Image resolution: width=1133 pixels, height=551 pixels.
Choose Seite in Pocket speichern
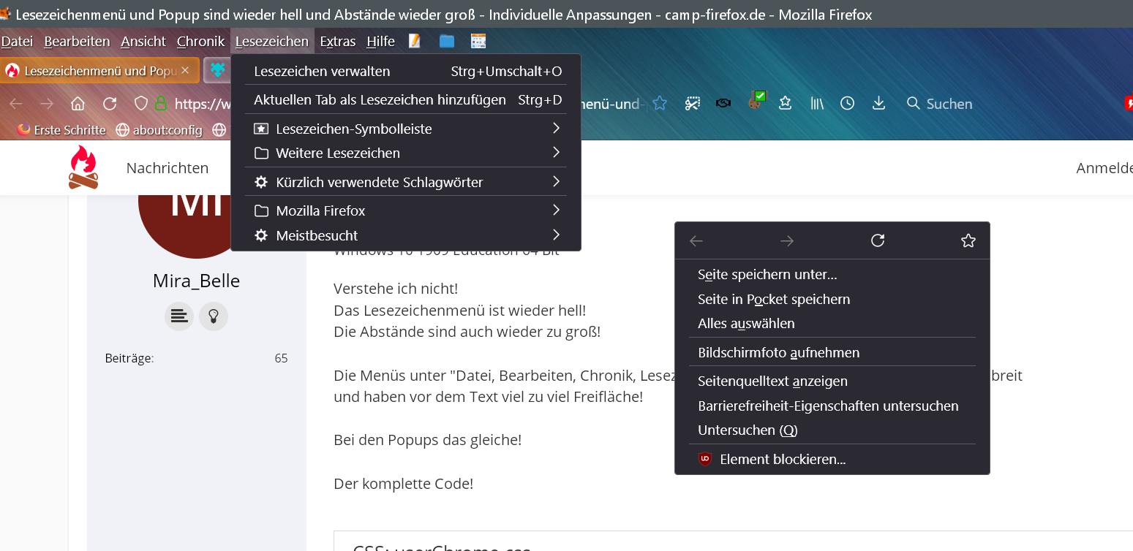832,299
